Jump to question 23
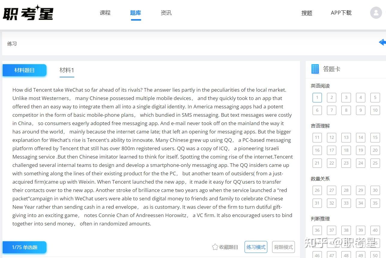 (x=346, y=163)
